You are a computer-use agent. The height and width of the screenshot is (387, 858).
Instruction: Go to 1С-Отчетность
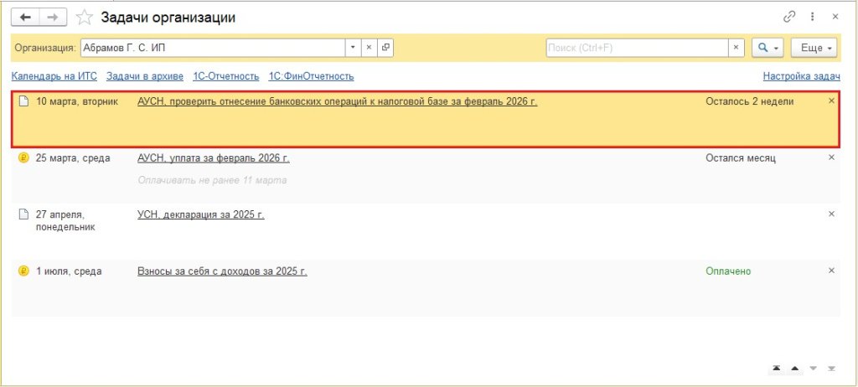pos(225,76)
